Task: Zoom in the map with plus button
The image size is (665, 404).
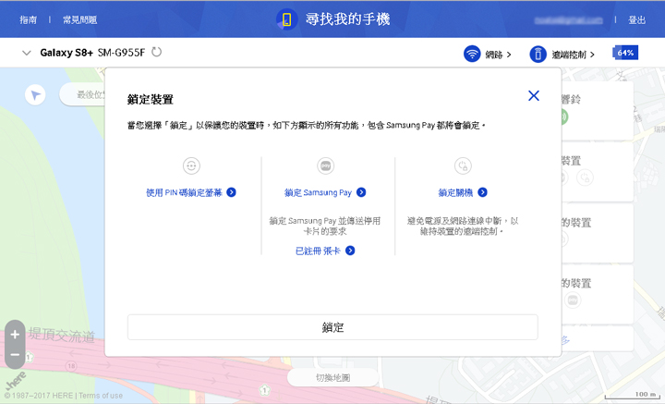Action: click(x=15, y=335)
